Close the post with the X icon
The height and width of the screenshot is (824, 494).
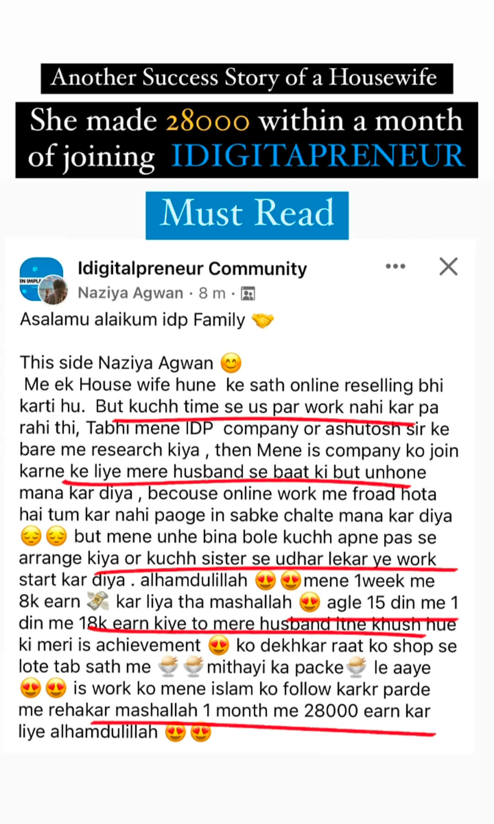[x=448, y=266]
